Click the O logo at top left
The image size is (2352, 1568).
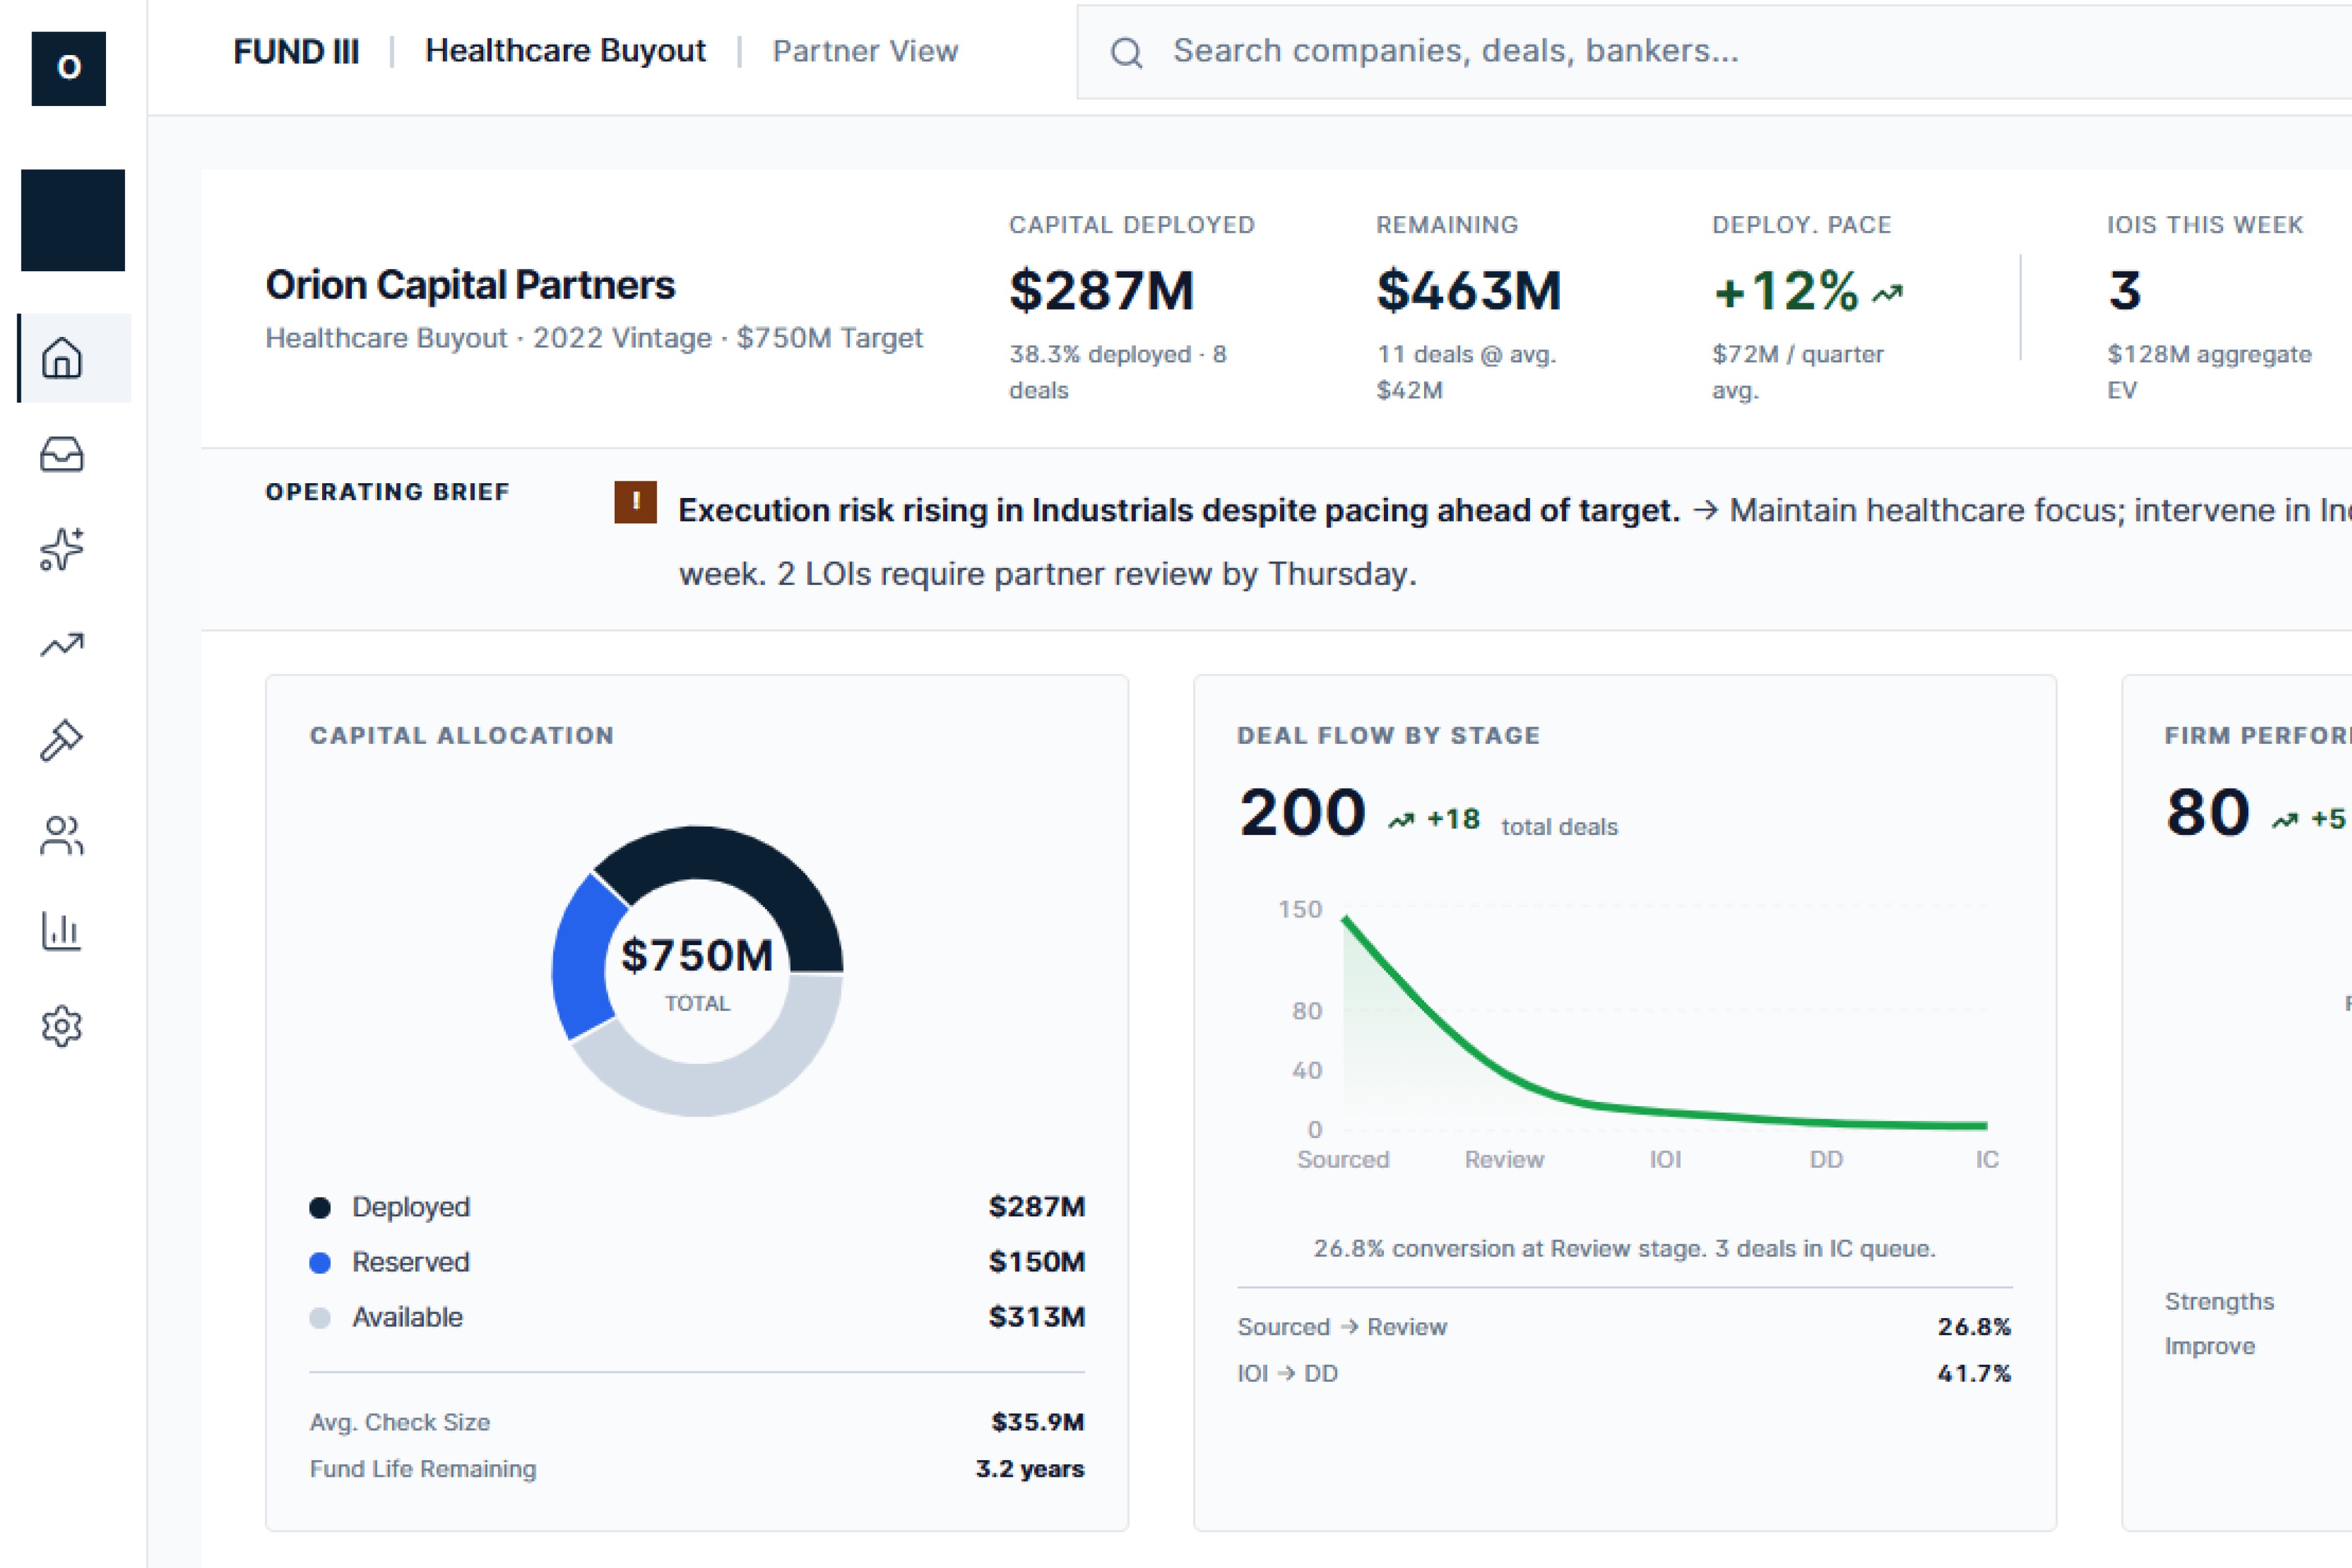pos(69,68)
